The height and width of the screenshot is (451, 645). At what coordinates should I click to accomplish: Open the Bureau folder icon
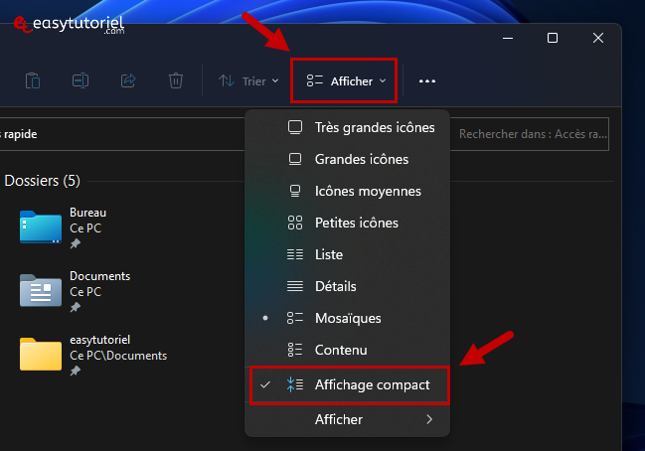pyautogui.click(x=41, y=226)
